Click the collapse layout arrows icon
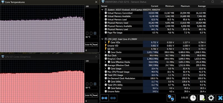The height and width of the screenshot is (103, 223). (x=113, y=98)
